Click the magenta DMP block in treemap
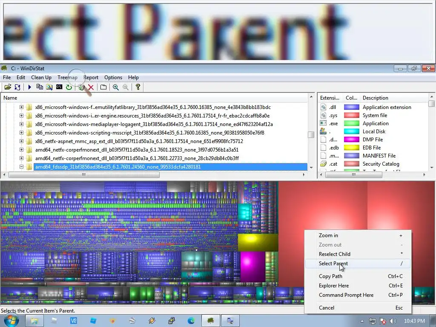Screen dimensions: 436x327 pyautogui.click(x=252, y=267)
